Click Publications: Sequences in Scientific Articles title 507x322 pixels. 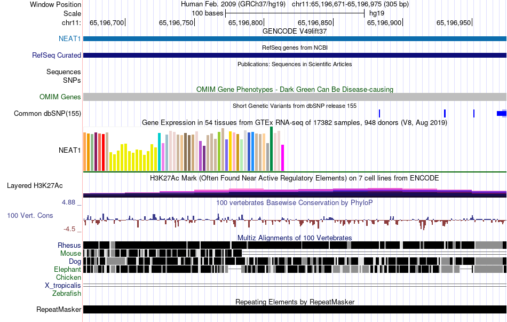click(295, 64)
